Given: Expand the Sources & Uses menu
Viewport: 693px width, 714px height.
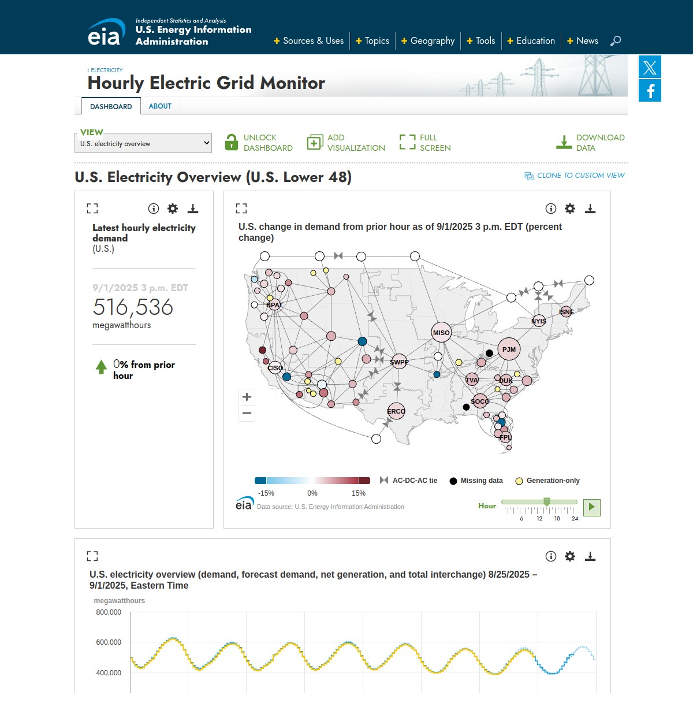Looking at the screenshot, I should click(309, 40).
